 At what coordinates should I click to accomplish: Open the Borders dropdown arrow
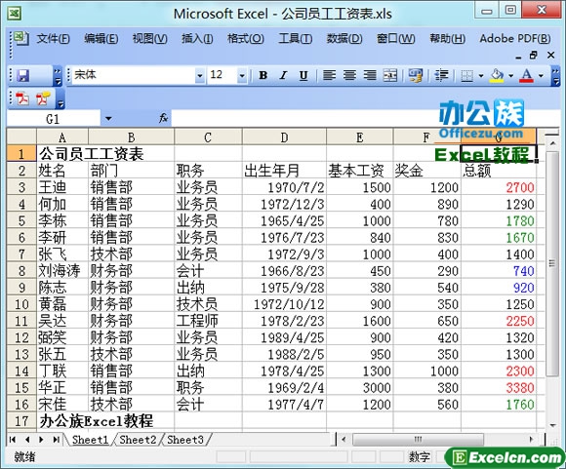tap(481, 76)
